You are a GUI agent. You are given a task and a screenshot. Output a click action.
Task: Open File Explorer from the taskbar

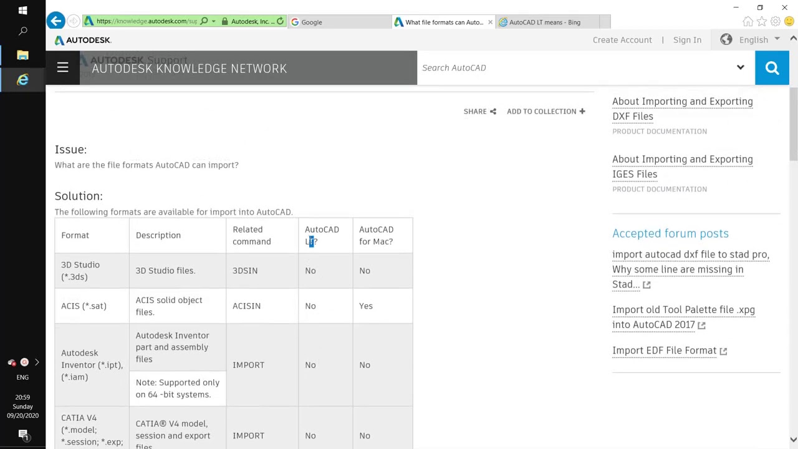[22, 56]
